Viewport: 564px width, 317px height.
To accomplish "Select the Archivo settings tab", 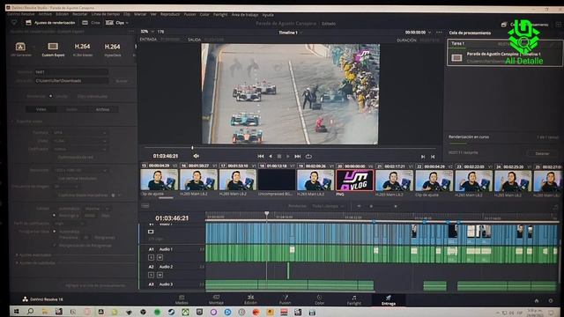I will pyautogui.click(x=102, y=109).
